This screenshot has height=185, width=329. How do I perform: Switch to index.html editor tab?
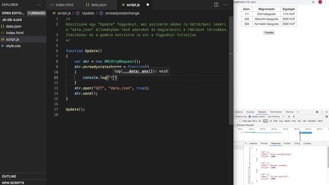(x=64, y=5)
